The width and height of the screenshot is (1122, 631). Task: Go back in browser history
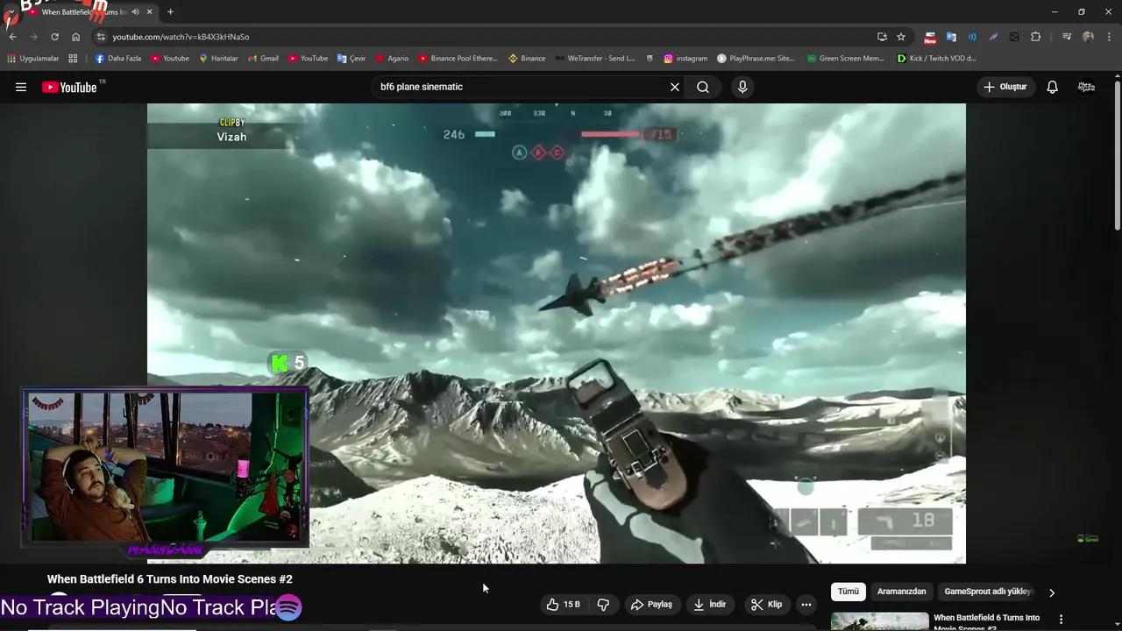13,37
